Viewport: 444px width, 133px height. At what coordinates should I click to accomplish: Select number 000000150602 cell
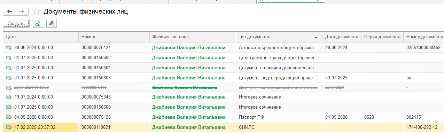pos(96,58)
